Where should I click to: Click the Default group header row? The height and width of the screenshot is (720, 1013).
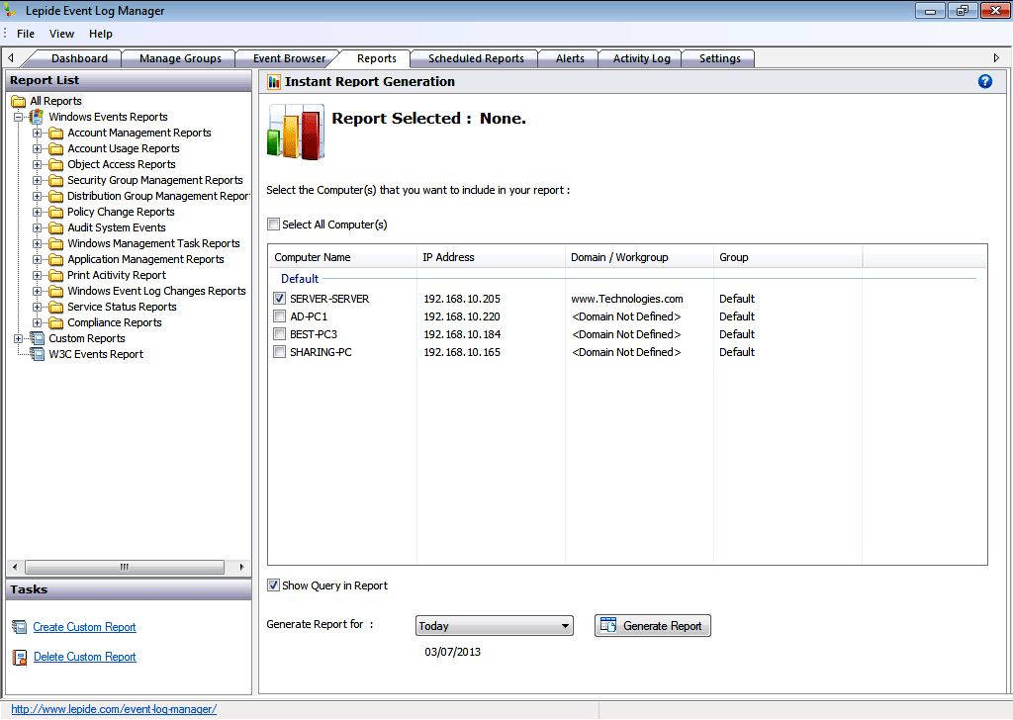pos(626,279)
